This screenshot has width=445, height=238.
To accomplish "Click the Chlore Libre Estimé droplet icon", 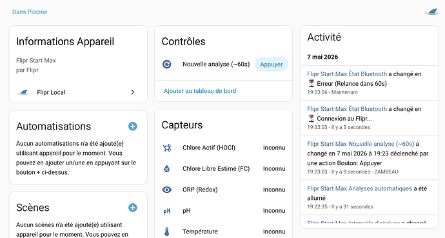I will [x=167, y=169].
